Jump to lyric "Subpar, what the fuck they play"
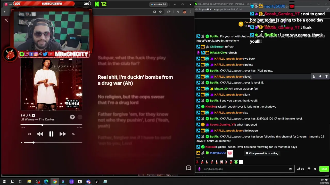 [132, 61]
